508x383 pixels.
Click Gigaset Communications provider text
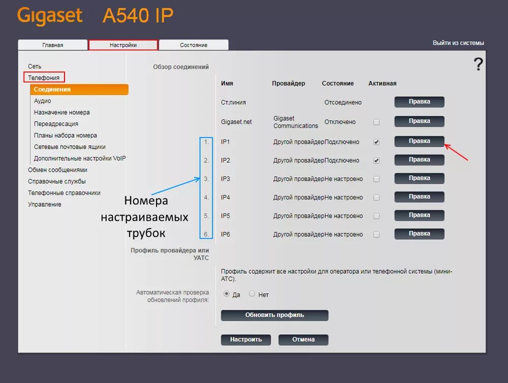pos(296,122)
